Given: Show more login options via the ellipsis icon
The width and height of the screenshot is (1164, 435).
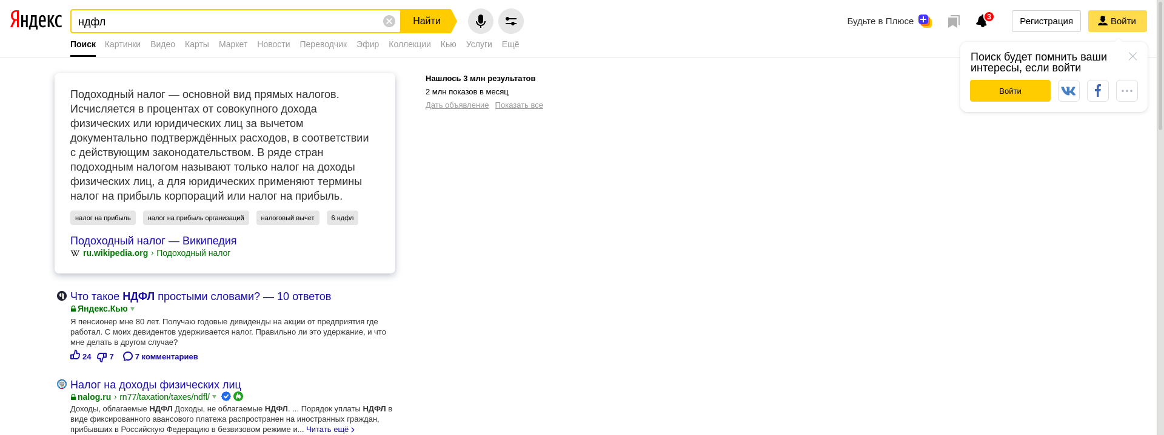Looking at the screenshot, I should click(1127, 91).
